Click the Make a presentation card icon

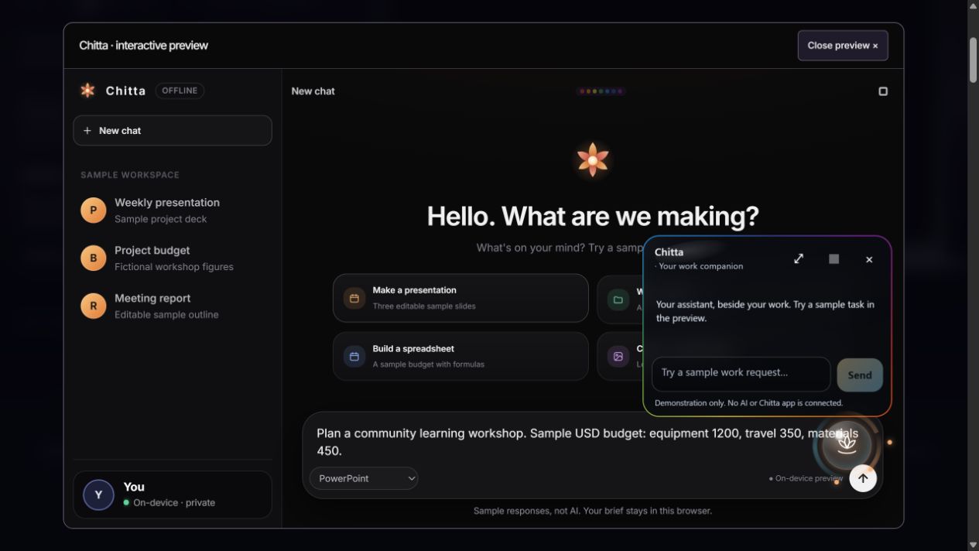(354, 298)
